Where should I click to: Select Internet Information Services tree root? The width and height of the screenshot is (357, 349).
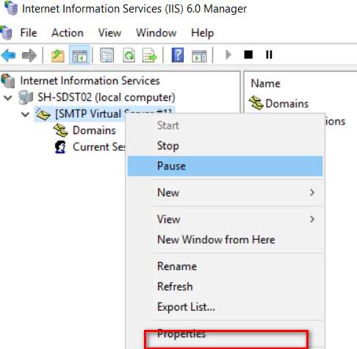pos(90,80)
